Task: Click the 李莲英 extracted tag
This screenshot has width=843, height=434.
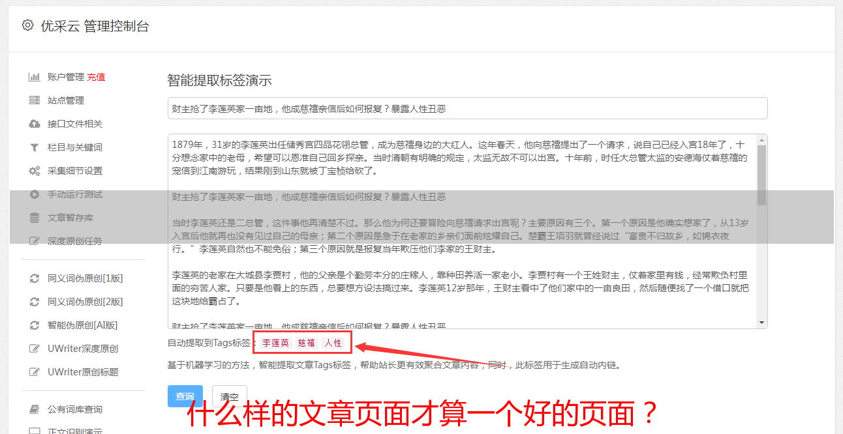Action: click(x=276, y=343)
